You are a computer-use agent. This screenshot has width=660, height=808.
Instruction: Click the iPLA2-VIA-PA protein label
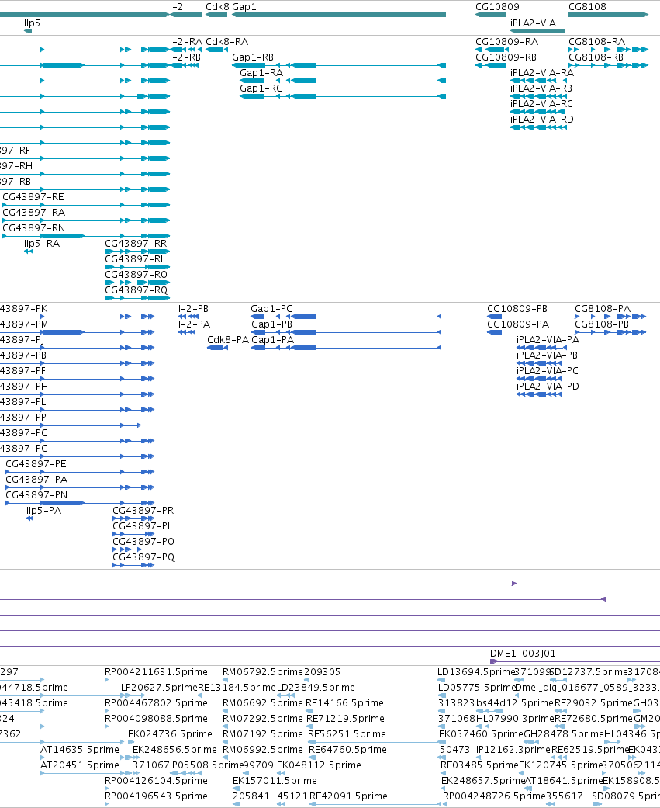548,340
